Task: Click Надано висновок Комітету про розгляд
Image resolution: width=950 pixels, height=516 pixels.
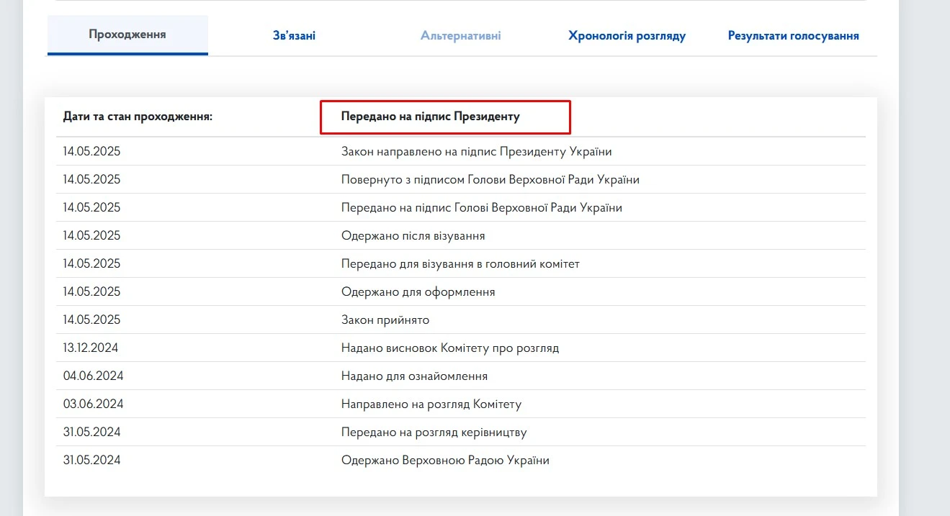Action: (449, 348)
